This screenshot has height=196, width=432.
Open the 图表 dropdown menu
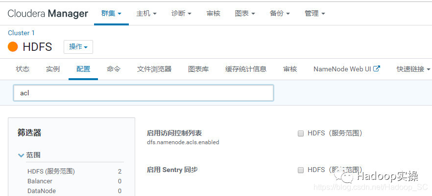(x=245, y=13)
